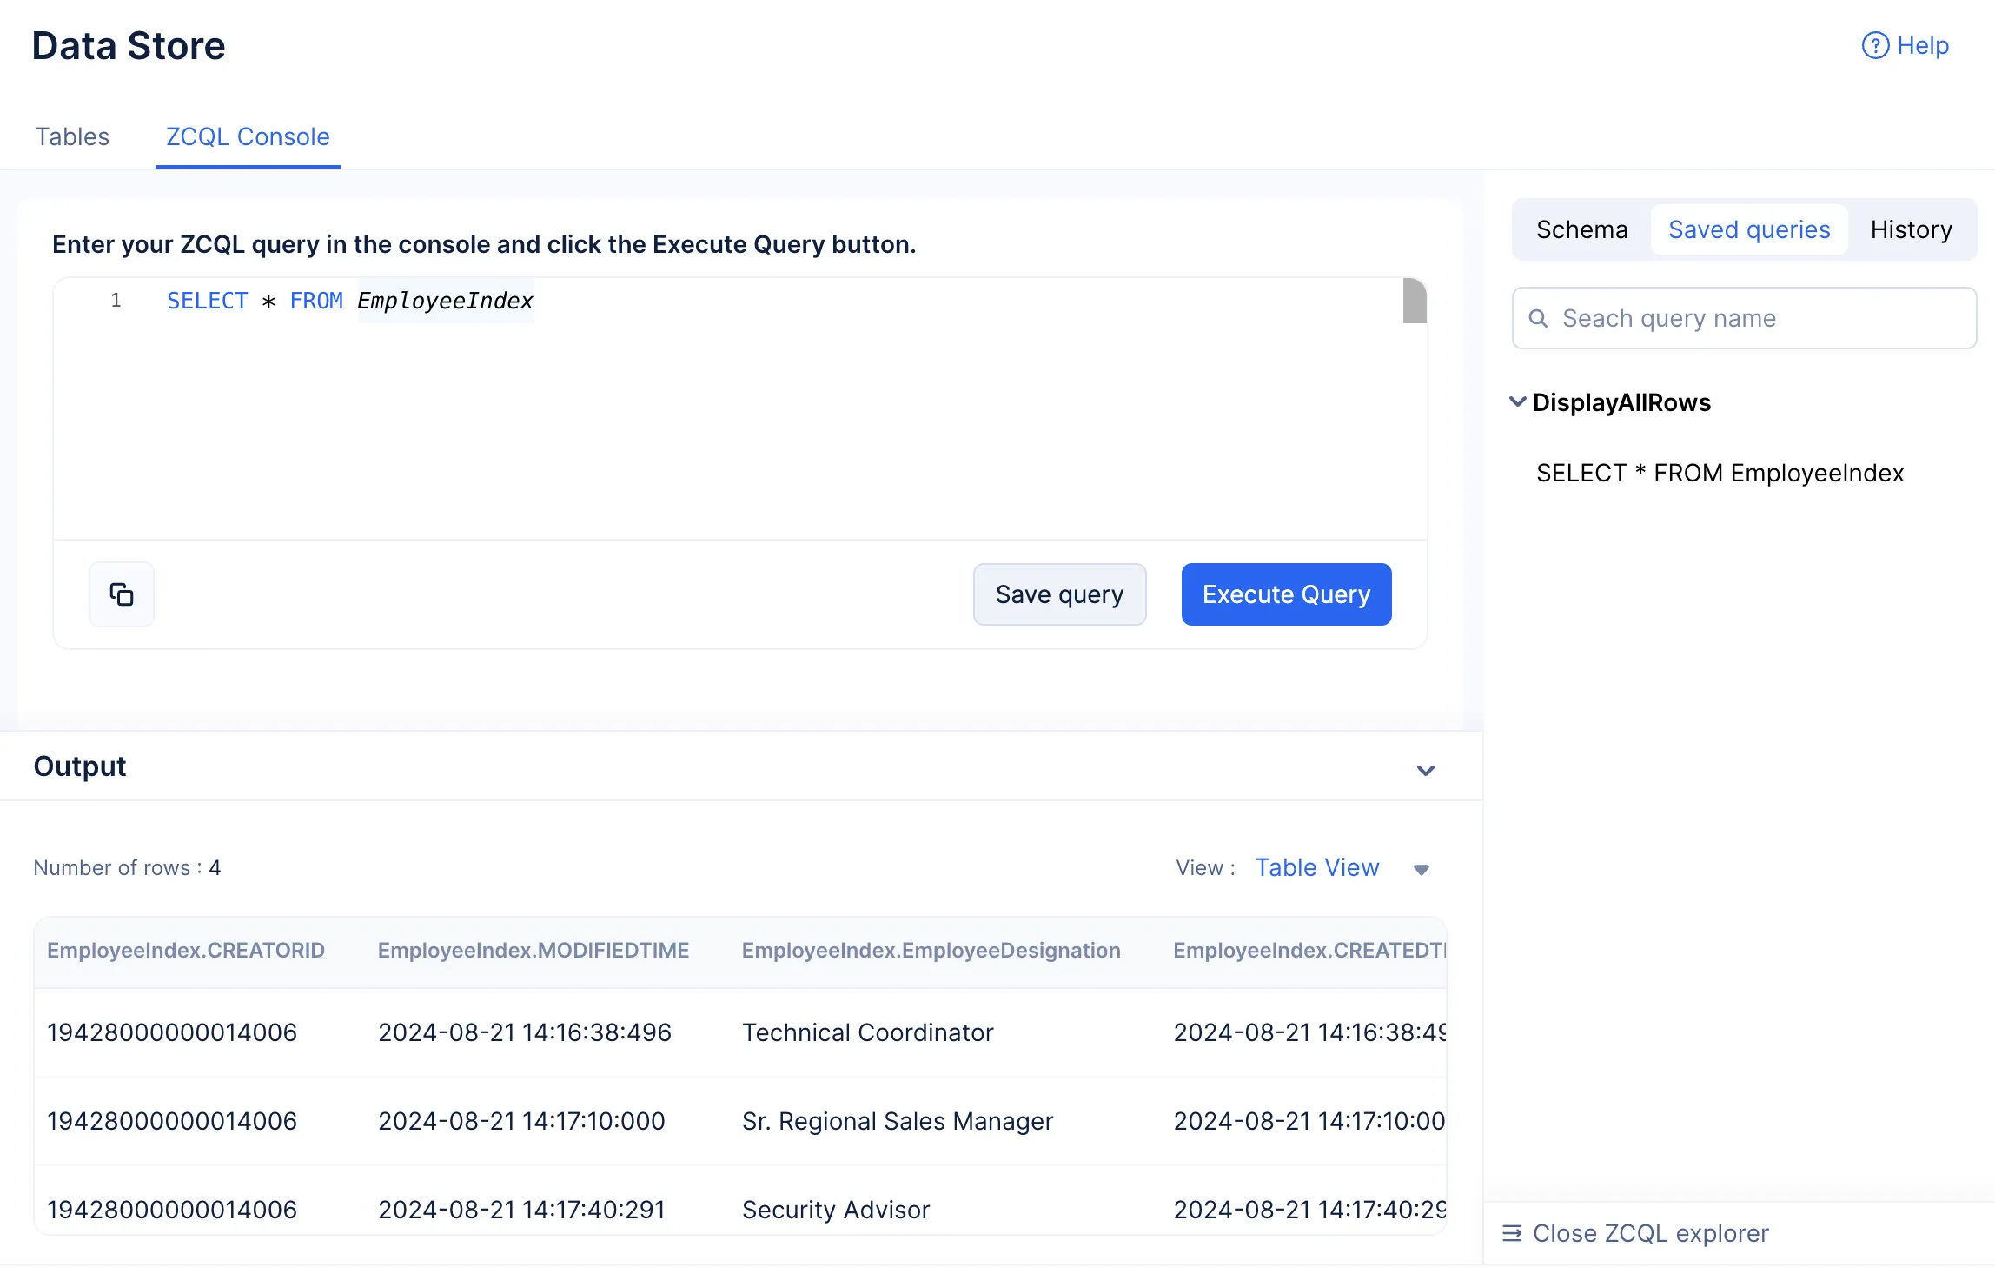Collapse the Output section chevron
The image size is (1995, 1267).
pyautogui.click(x=1426, y=770)
